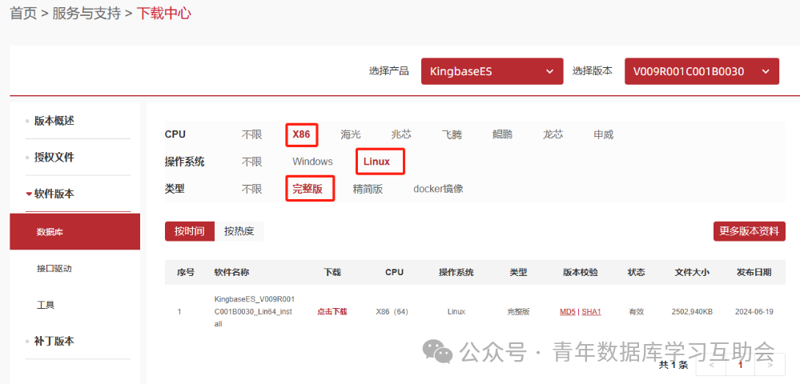The image size is (800, 384).
Task: Switch to the 按时间 sorting tab
Action: click(x=189, y=231)
